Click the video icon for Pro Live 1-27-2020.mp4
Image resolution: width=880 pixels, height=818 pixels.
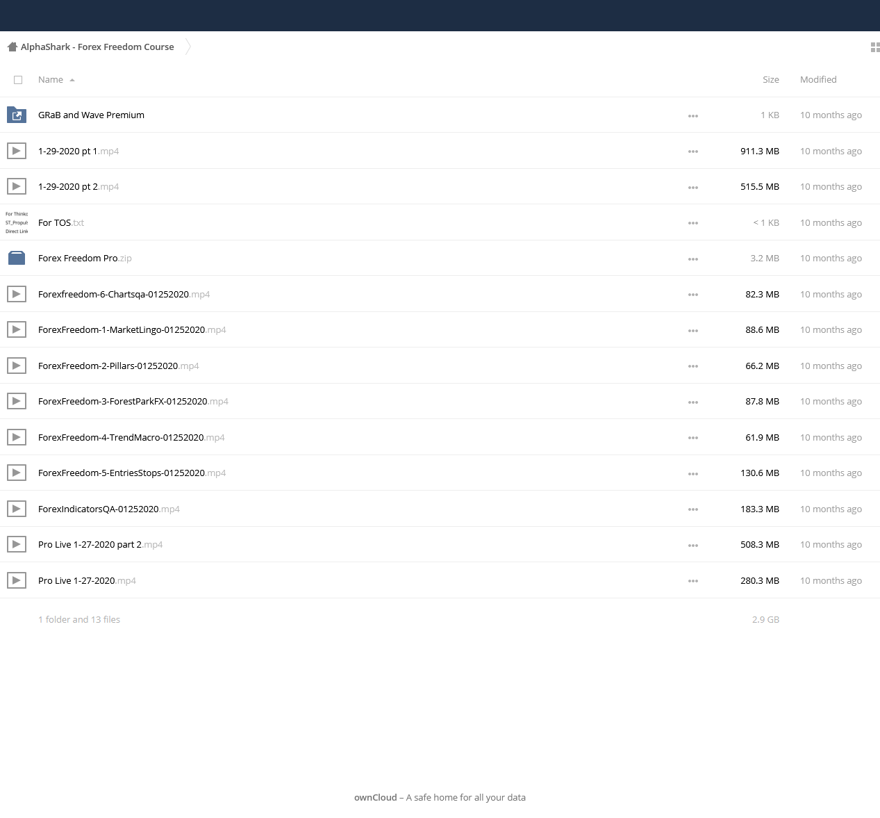tap(17, 580)
